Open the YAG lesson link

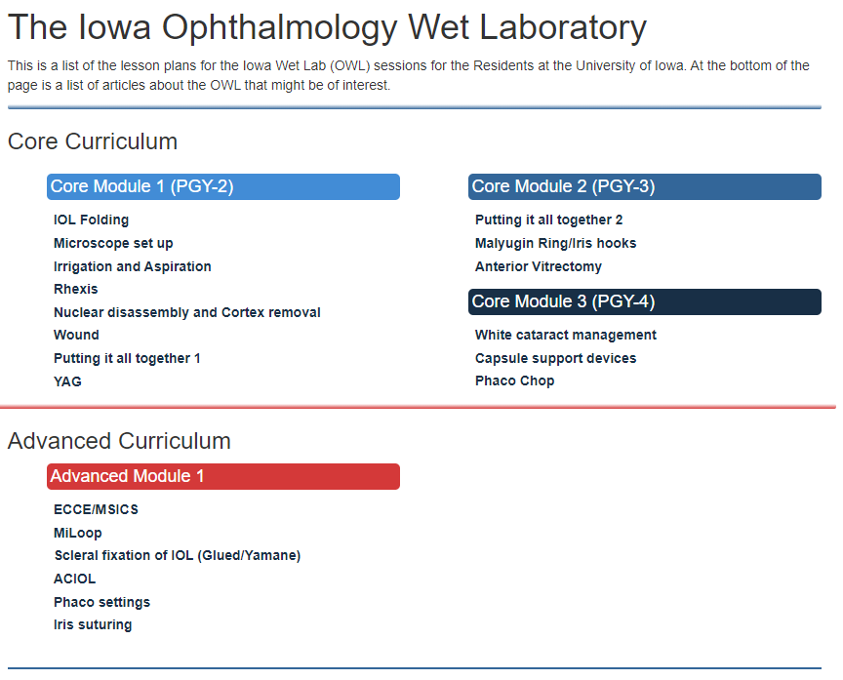coord(67,381)
